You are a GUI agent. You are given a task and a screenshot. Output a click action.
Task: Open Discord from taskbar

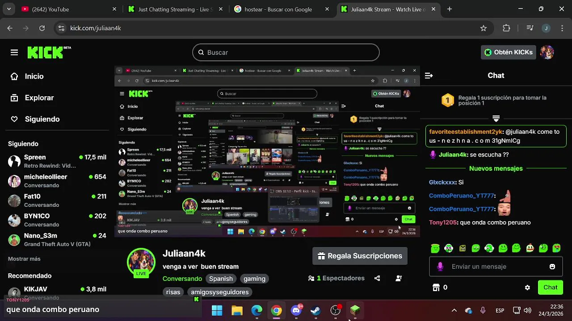296,310
